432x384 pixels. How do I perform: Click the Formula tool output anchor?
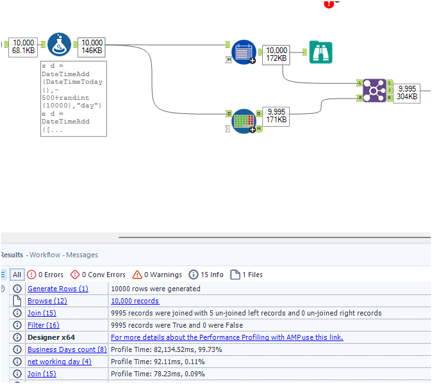pyautogui.click(x=75, y=45)
